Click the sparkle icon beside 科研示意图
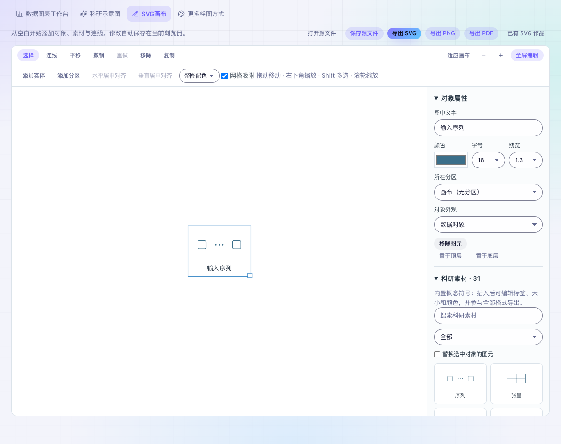Image resolution: width=561 pixels, height=444 pixels. tap(83, 14)
